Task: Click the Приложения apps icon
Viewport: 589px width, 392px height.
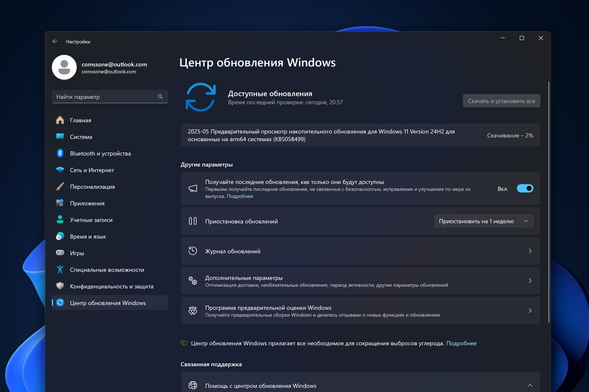Action: point(60,203)
